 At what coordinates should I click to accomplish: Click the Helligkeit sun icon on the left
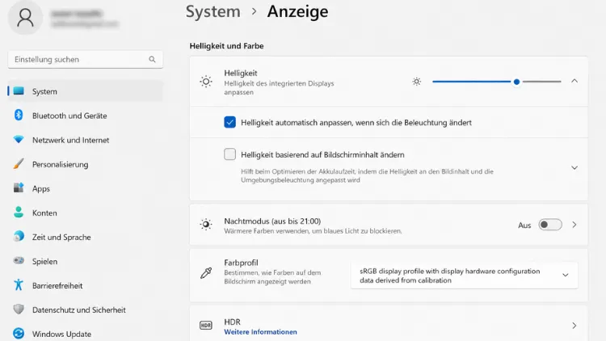[206, 82]
